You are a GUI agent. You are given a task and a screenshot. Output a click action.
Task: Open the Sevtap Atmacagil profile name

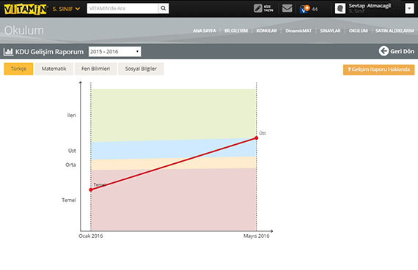pyautogui.click(x=370, y=6)
